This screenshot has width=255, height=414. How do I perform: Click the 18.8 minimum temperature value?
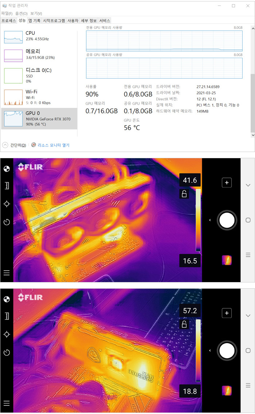[x=190, y=391]
